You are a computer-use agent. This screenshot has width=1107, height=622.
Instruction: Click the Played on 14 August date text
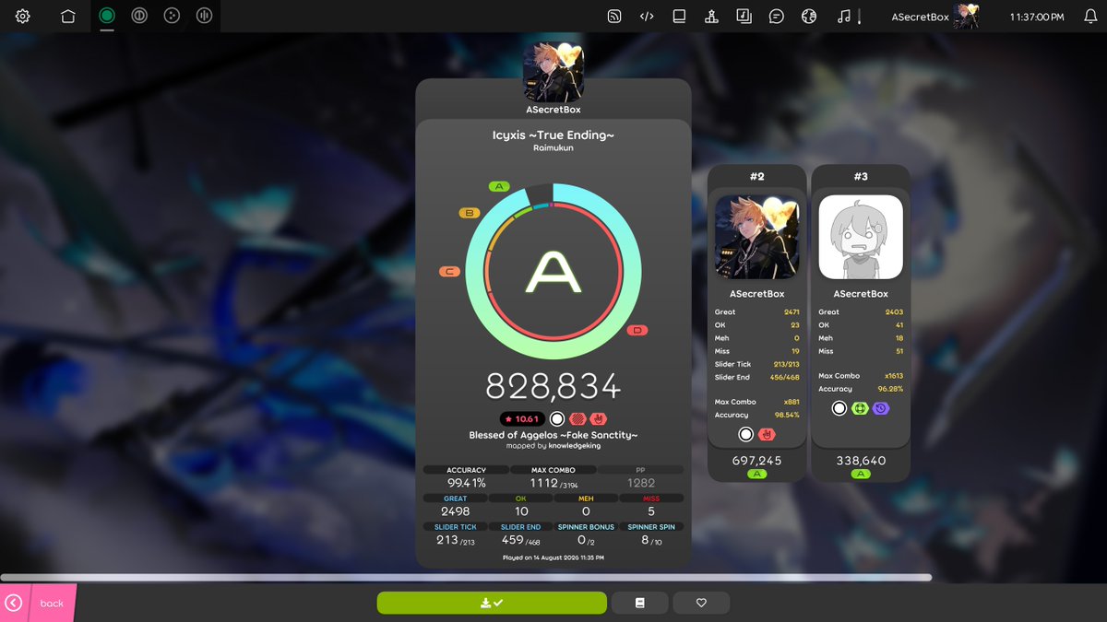553,557
